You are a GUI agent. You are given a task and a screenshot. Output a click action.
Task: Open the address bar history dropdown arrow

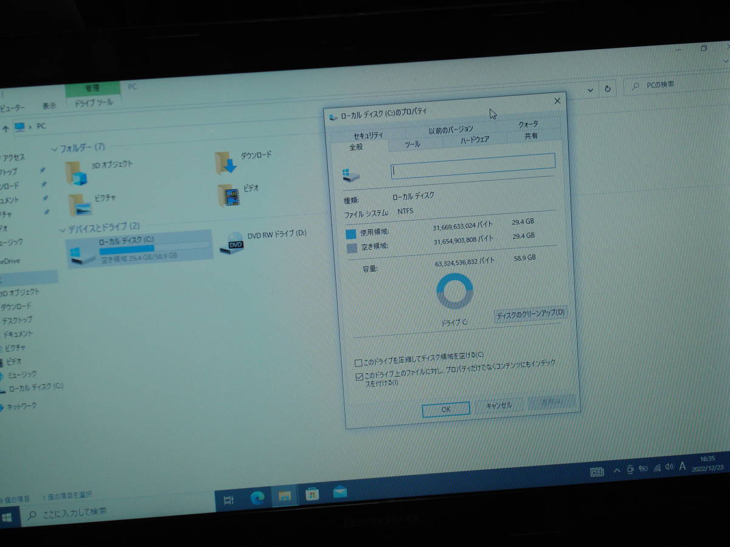tap(590, 90)
